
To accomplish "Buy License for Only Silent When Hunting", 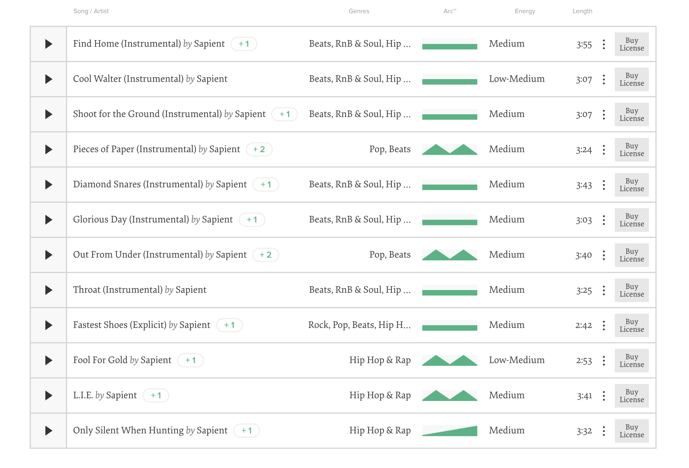I will (x=631, y=431).
